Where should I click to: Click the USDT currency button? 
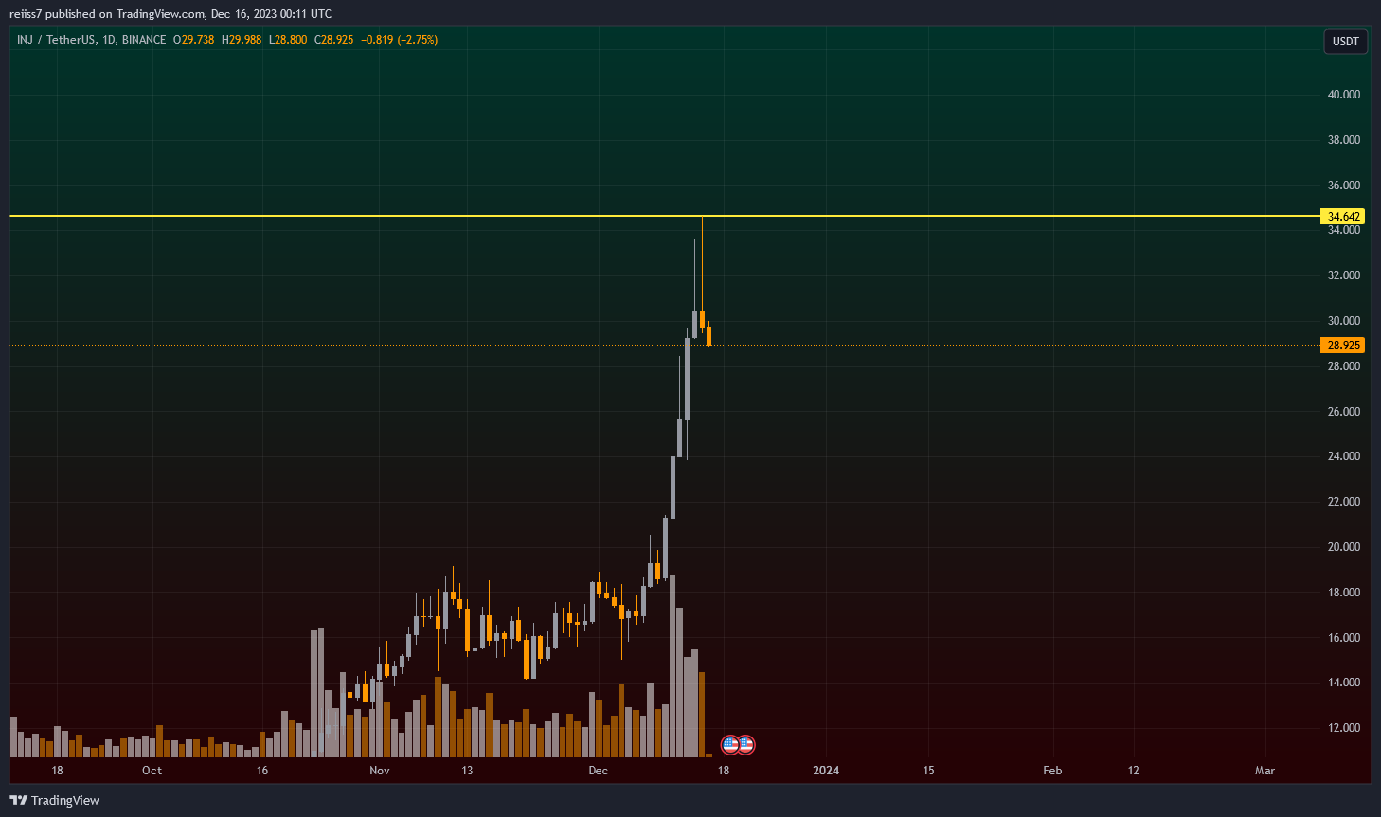(x=1345, y=41)
